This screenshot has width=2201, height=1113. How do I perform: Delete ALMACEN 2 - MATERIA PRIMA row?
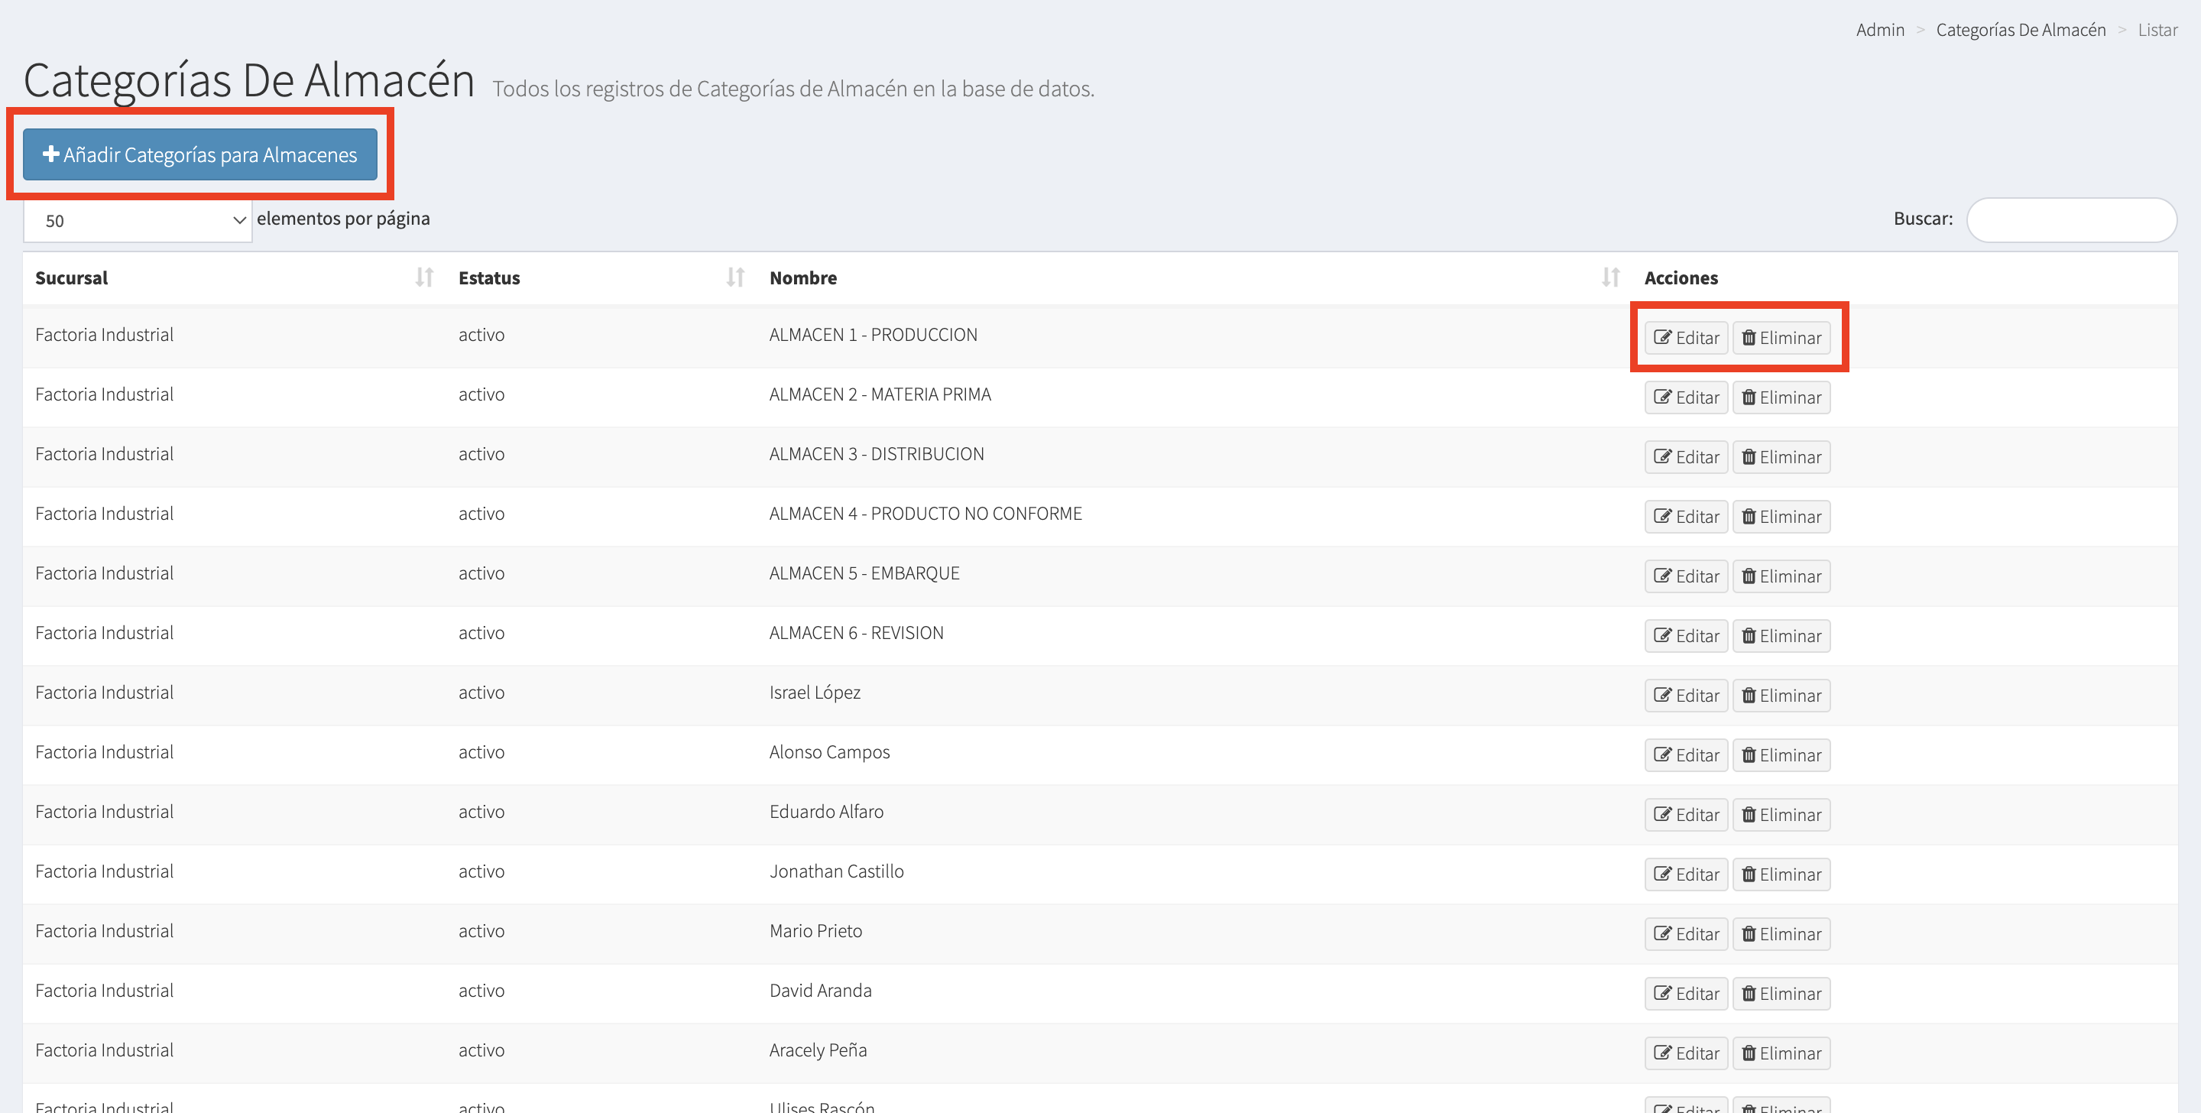click(x=1781, y=397)
